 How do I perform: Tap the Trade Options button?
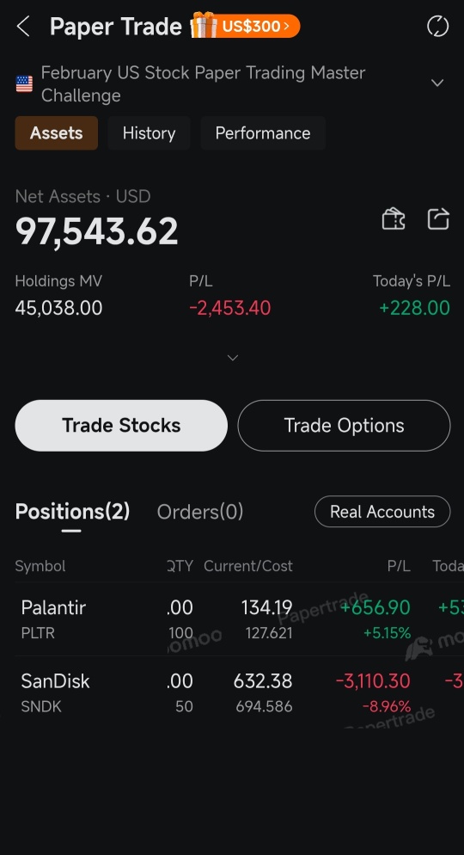click(x=345, y=425)
